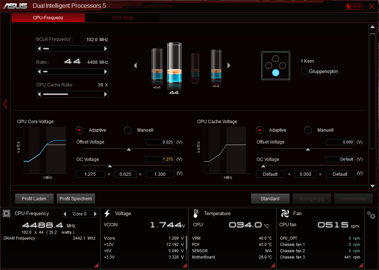Open the CPU-Strap tab
The height and width of the screenshot is (270, 379).
123,17
